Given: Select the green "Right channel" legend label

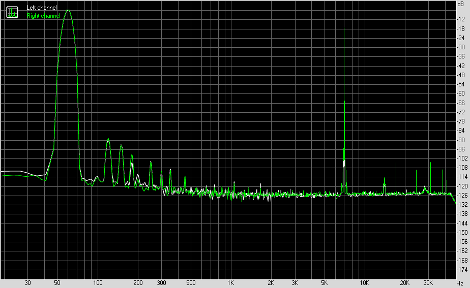Looking at the screenshot, I should click(x=43, y=16).
